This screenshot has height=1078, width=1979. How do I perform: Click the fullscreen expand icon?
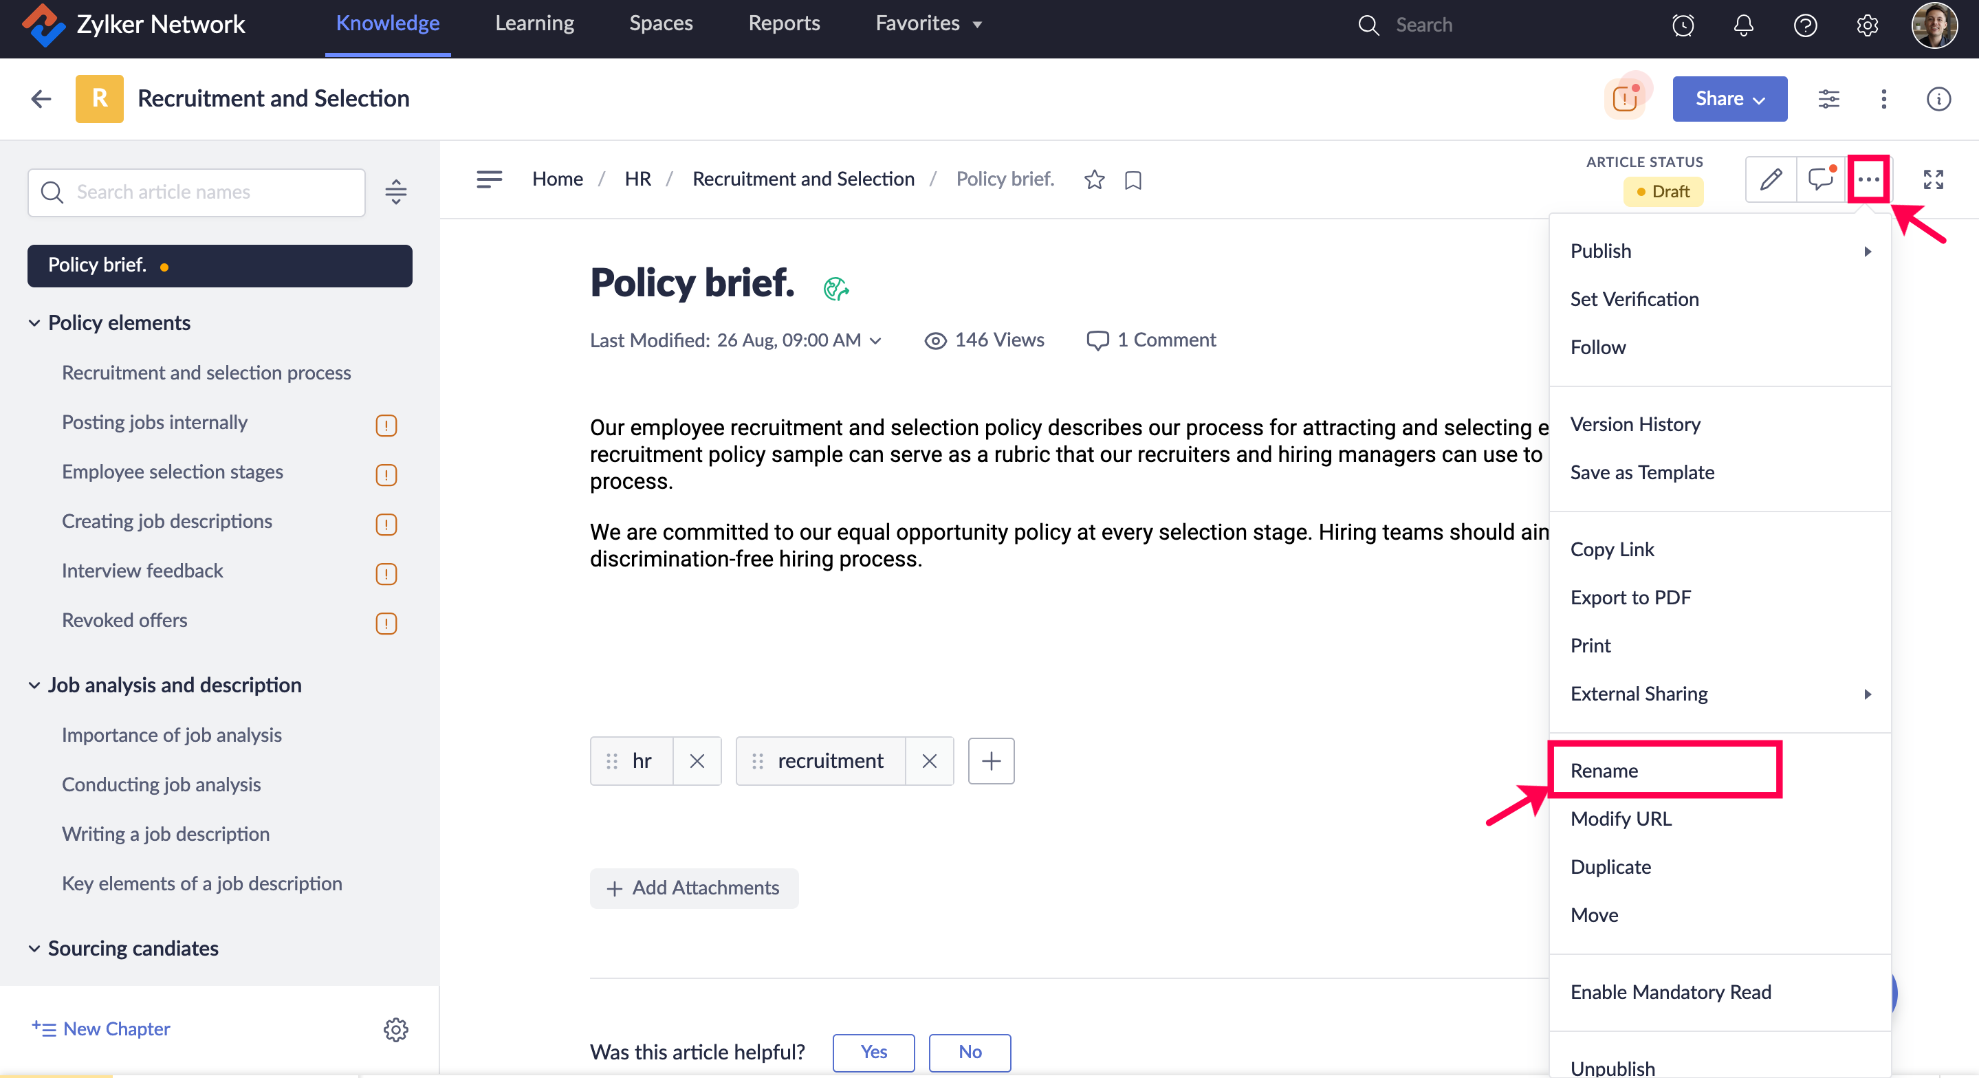1933,179
